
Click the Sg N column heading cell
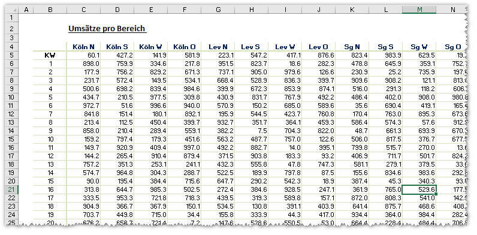click(x=352, y=47)
